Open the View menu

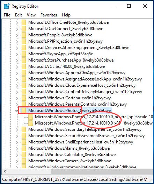(31, 15)
